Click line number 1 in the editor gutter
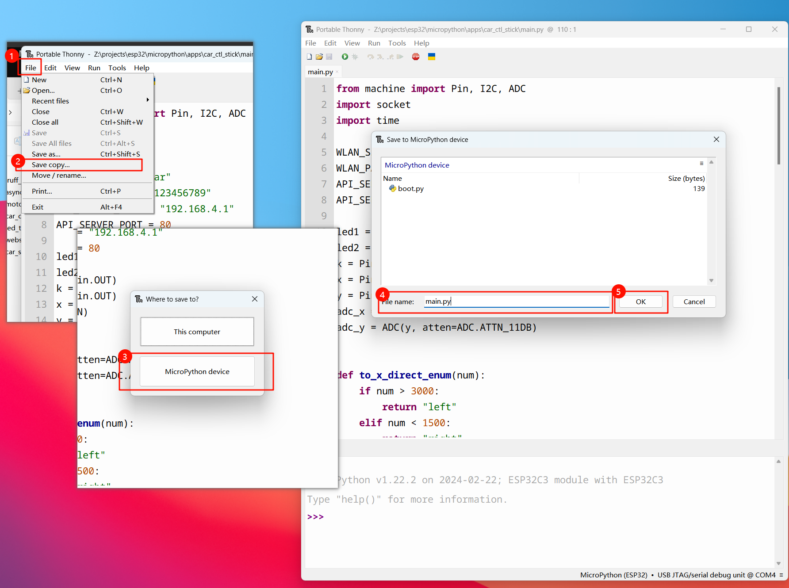 coord(324,88)
